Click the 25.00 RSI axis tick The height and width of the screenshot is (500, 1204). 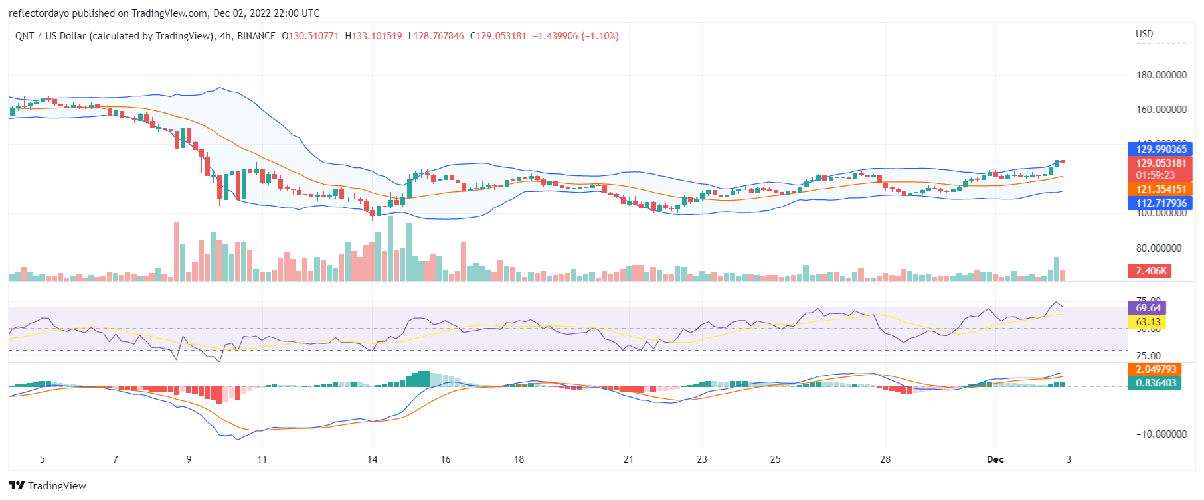tap(1149, 356)
